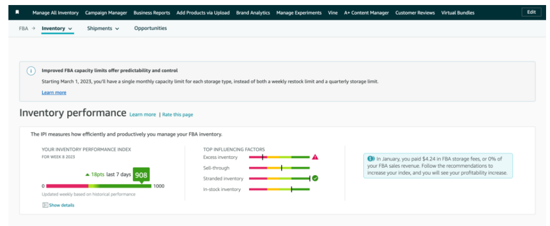Open Customer Reviews

[x=415, y=13]
